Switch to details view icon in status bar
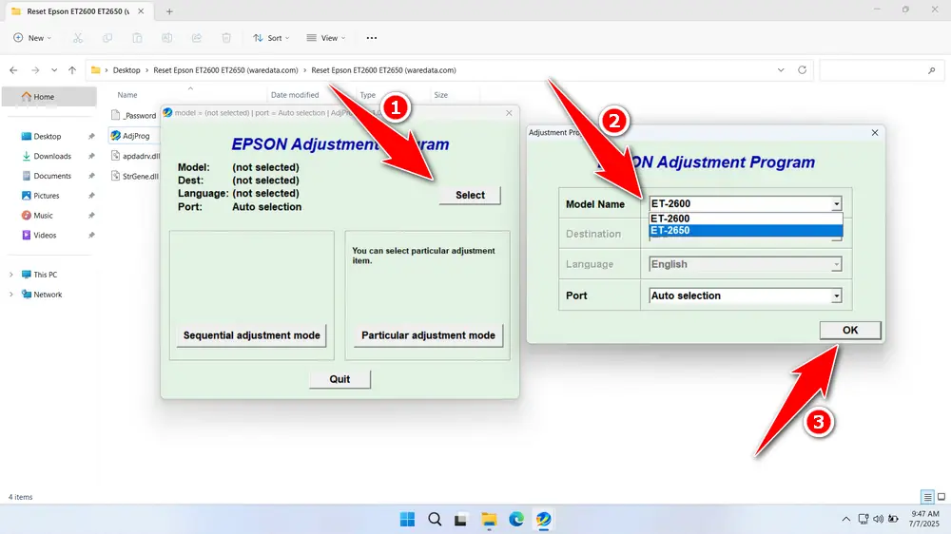 tap(927, 497)
